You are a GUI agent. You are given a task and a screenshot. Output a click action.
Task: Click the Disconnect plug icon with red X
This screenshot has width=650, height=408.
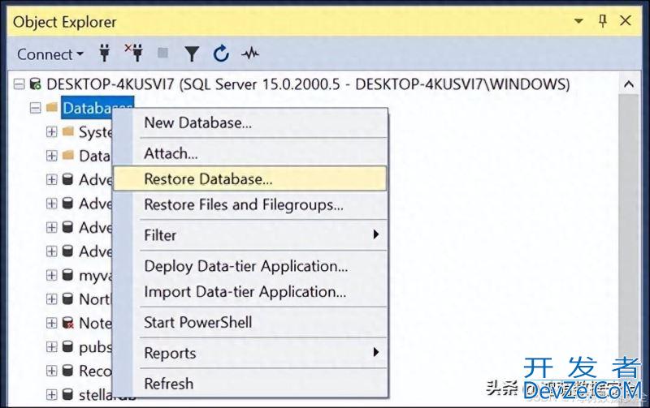(133, 54)
